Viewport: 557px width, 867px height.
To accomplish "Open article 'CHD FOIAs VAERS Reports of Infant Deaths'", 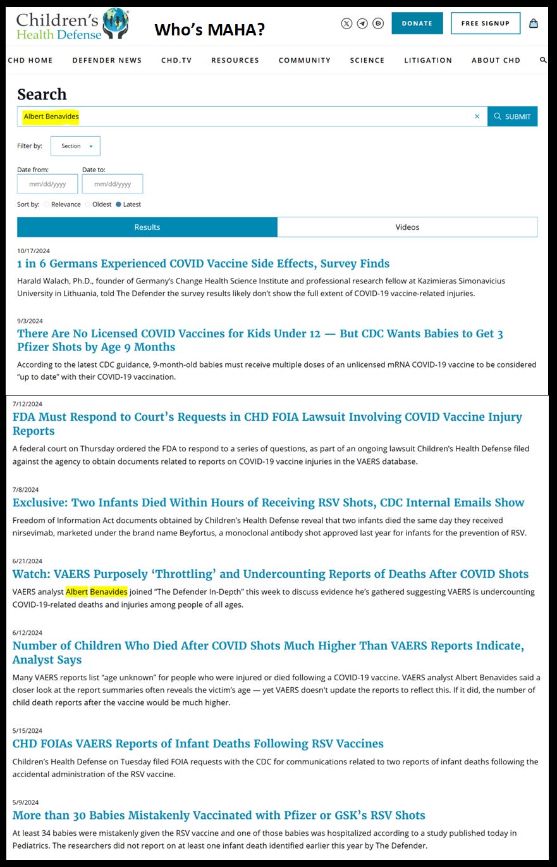I will pos(198,744).
